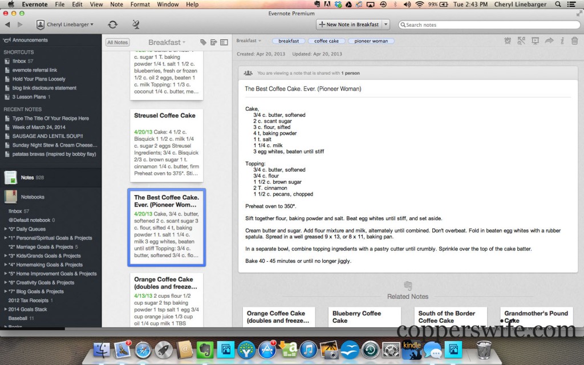Expand *7* Blog Goals & Projects stack

[6, 291]
